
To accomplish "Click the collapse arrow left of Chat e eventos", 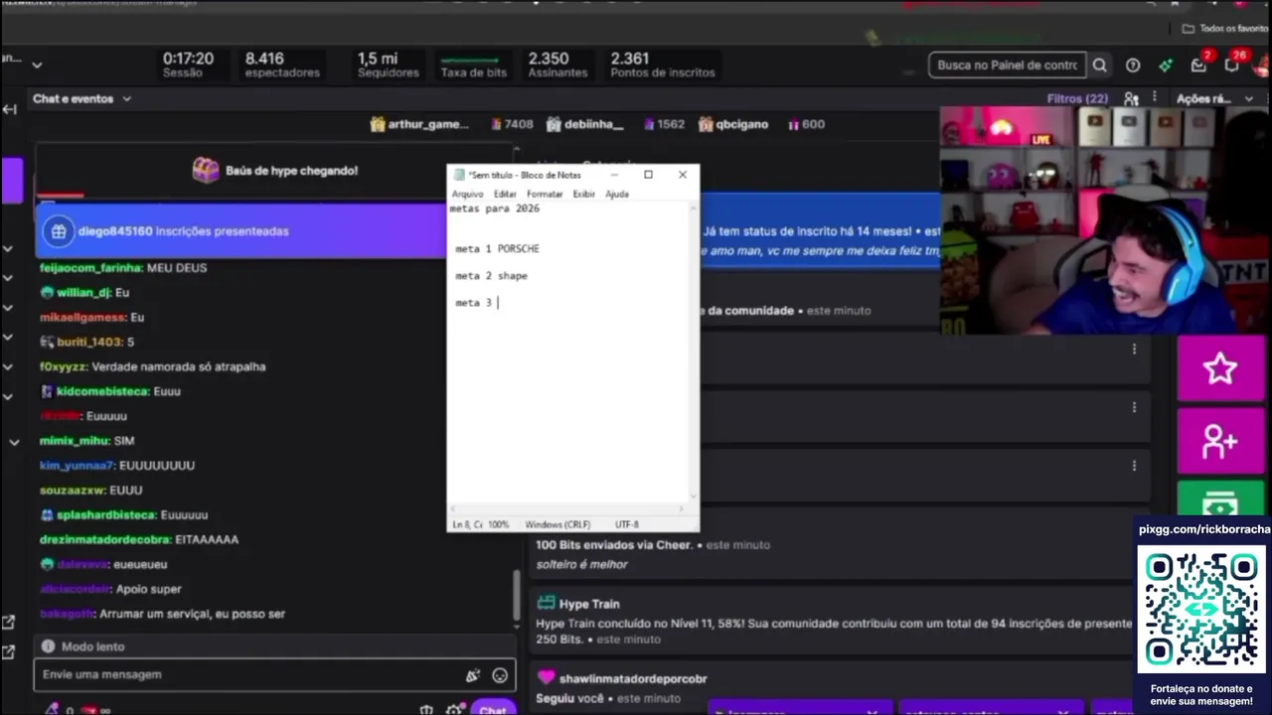I will (x=10, y=109).
